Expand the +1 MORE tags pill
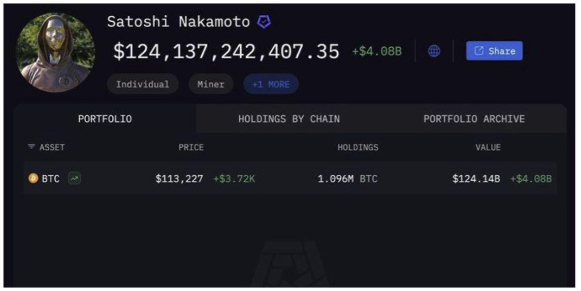Screen dimensions: 581x291 (271, 84)
